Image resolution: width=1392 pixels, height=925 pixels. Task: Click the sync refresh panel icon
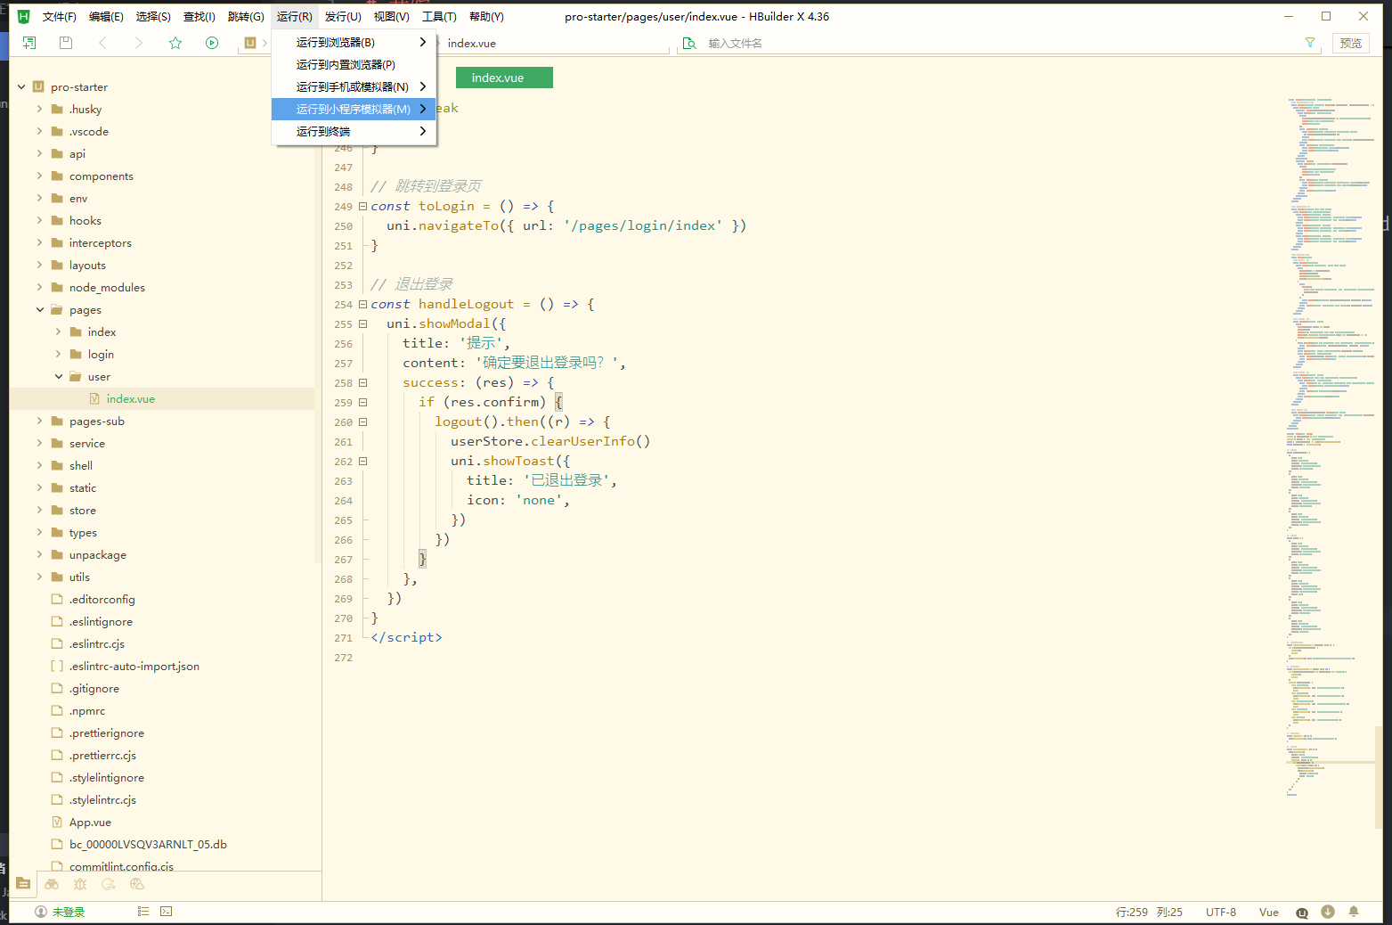pyautogui.click(x=109, y=884)
